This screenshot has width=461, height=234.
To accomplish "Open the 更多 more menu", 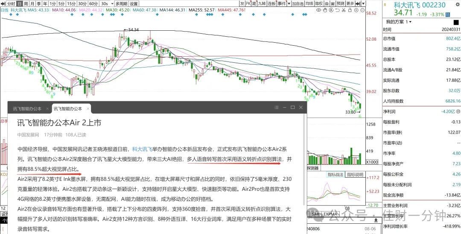I will pos(350,4).
